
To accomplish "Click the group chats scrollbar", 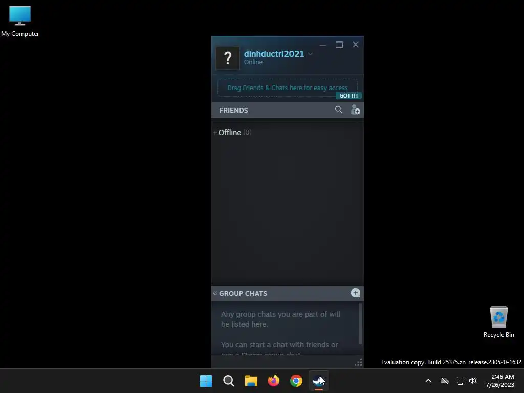I will (361, 323).
